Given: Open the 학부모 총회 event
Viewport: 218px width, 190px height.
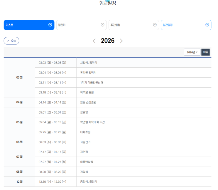Looking at the screenshot, I should (87, 92).
